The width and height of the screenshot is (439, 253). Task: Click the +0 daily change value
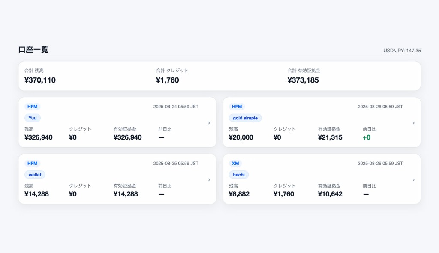(367, 137)
